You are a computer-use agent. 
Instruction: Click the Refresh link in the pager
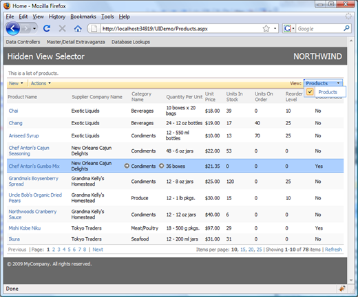pyautogui.click(x=333, y=250)
